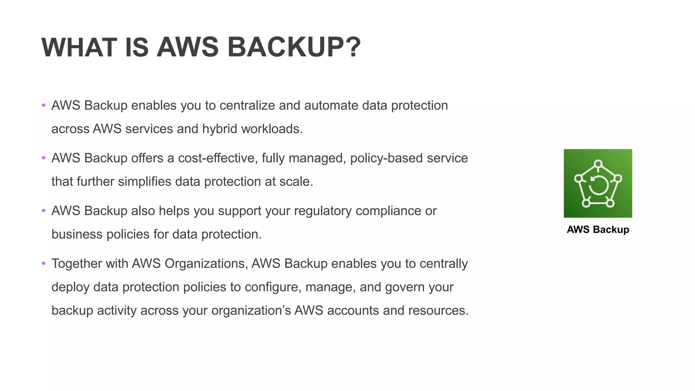
Task: Click the line 'across AWS services and hybrid workloads.'
Action: pos(177,129)
